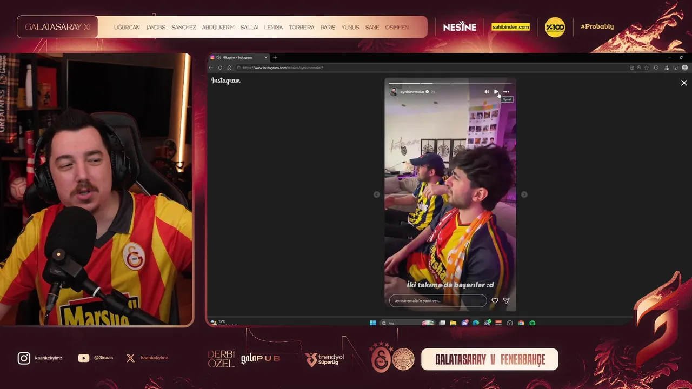Click player name SANE in lineup

pos(372,28)
